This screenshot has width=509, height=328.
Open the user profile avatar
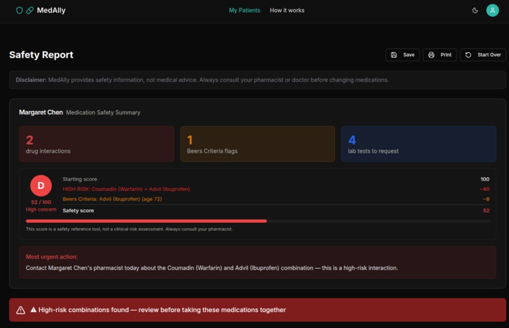point(493,10)
